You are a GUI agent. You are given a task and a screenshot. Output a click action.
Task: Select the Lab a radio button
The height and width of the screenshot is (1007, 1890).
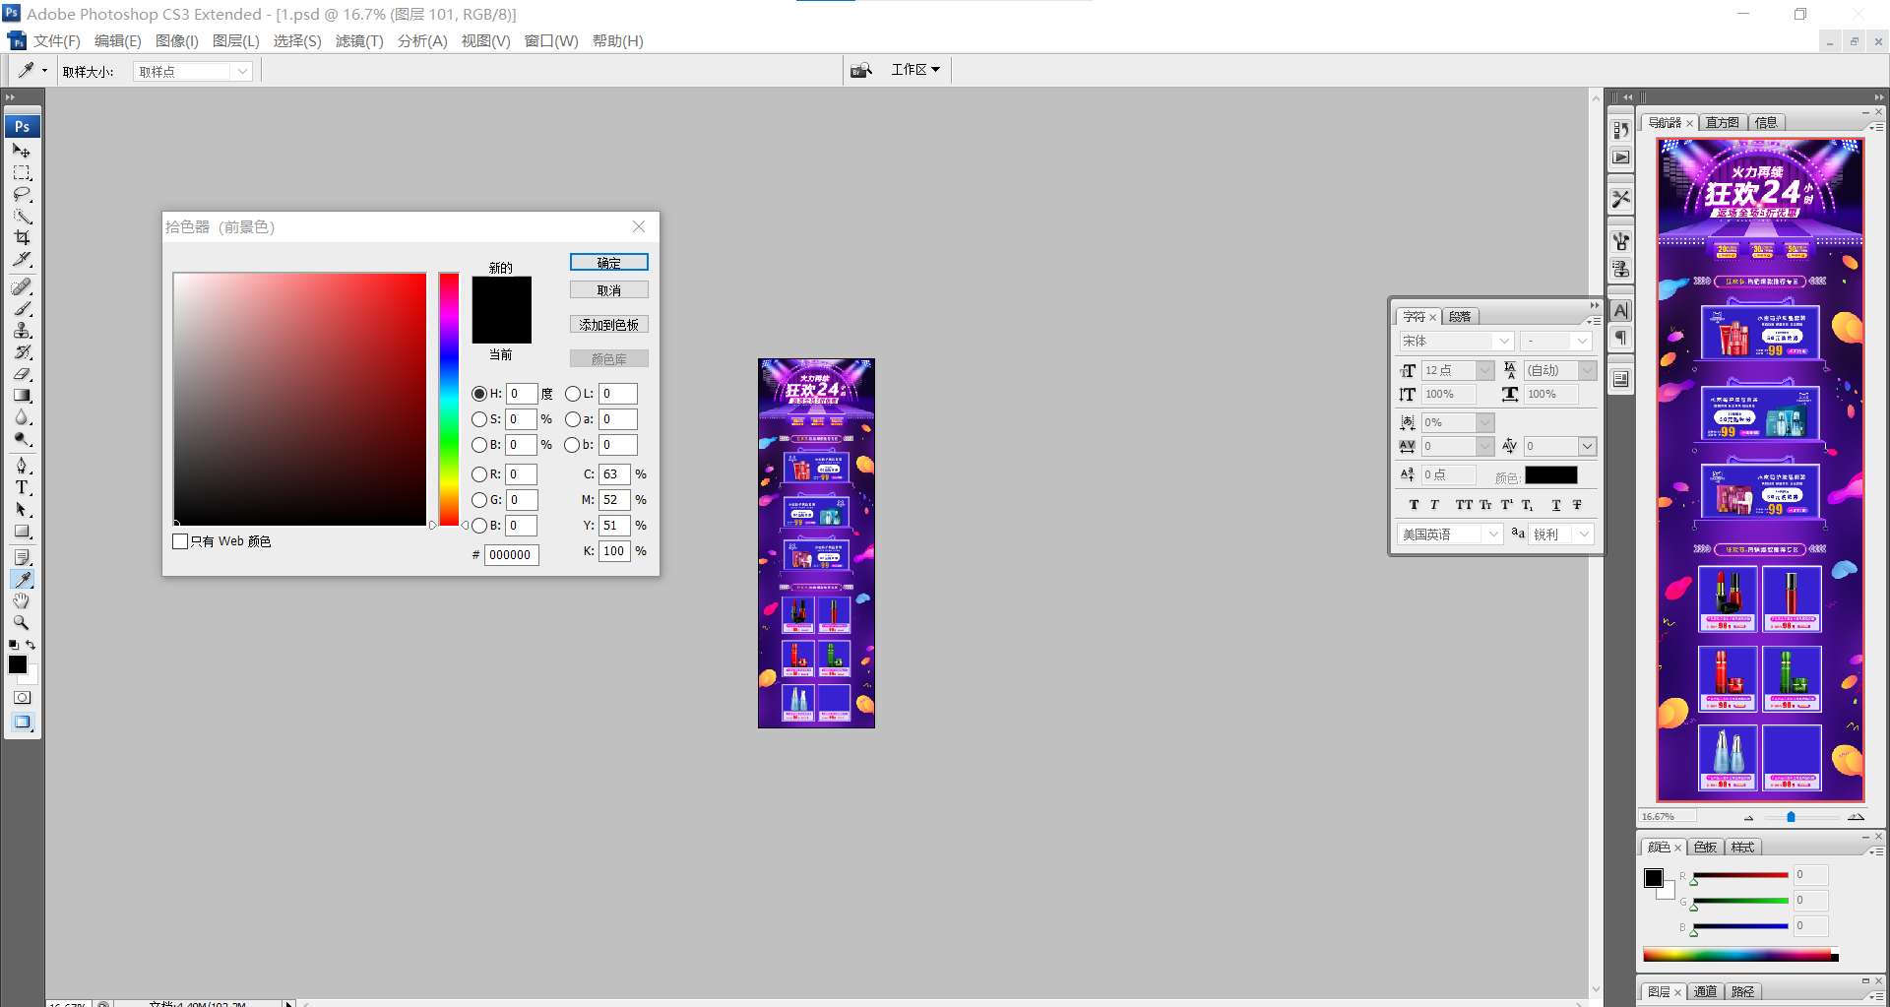point(572,419)
